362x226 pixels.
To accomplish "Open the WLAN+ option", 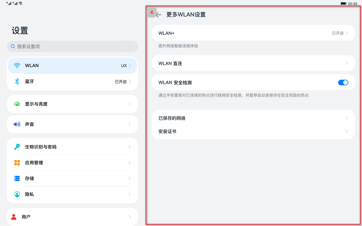I will coord(253,33).
